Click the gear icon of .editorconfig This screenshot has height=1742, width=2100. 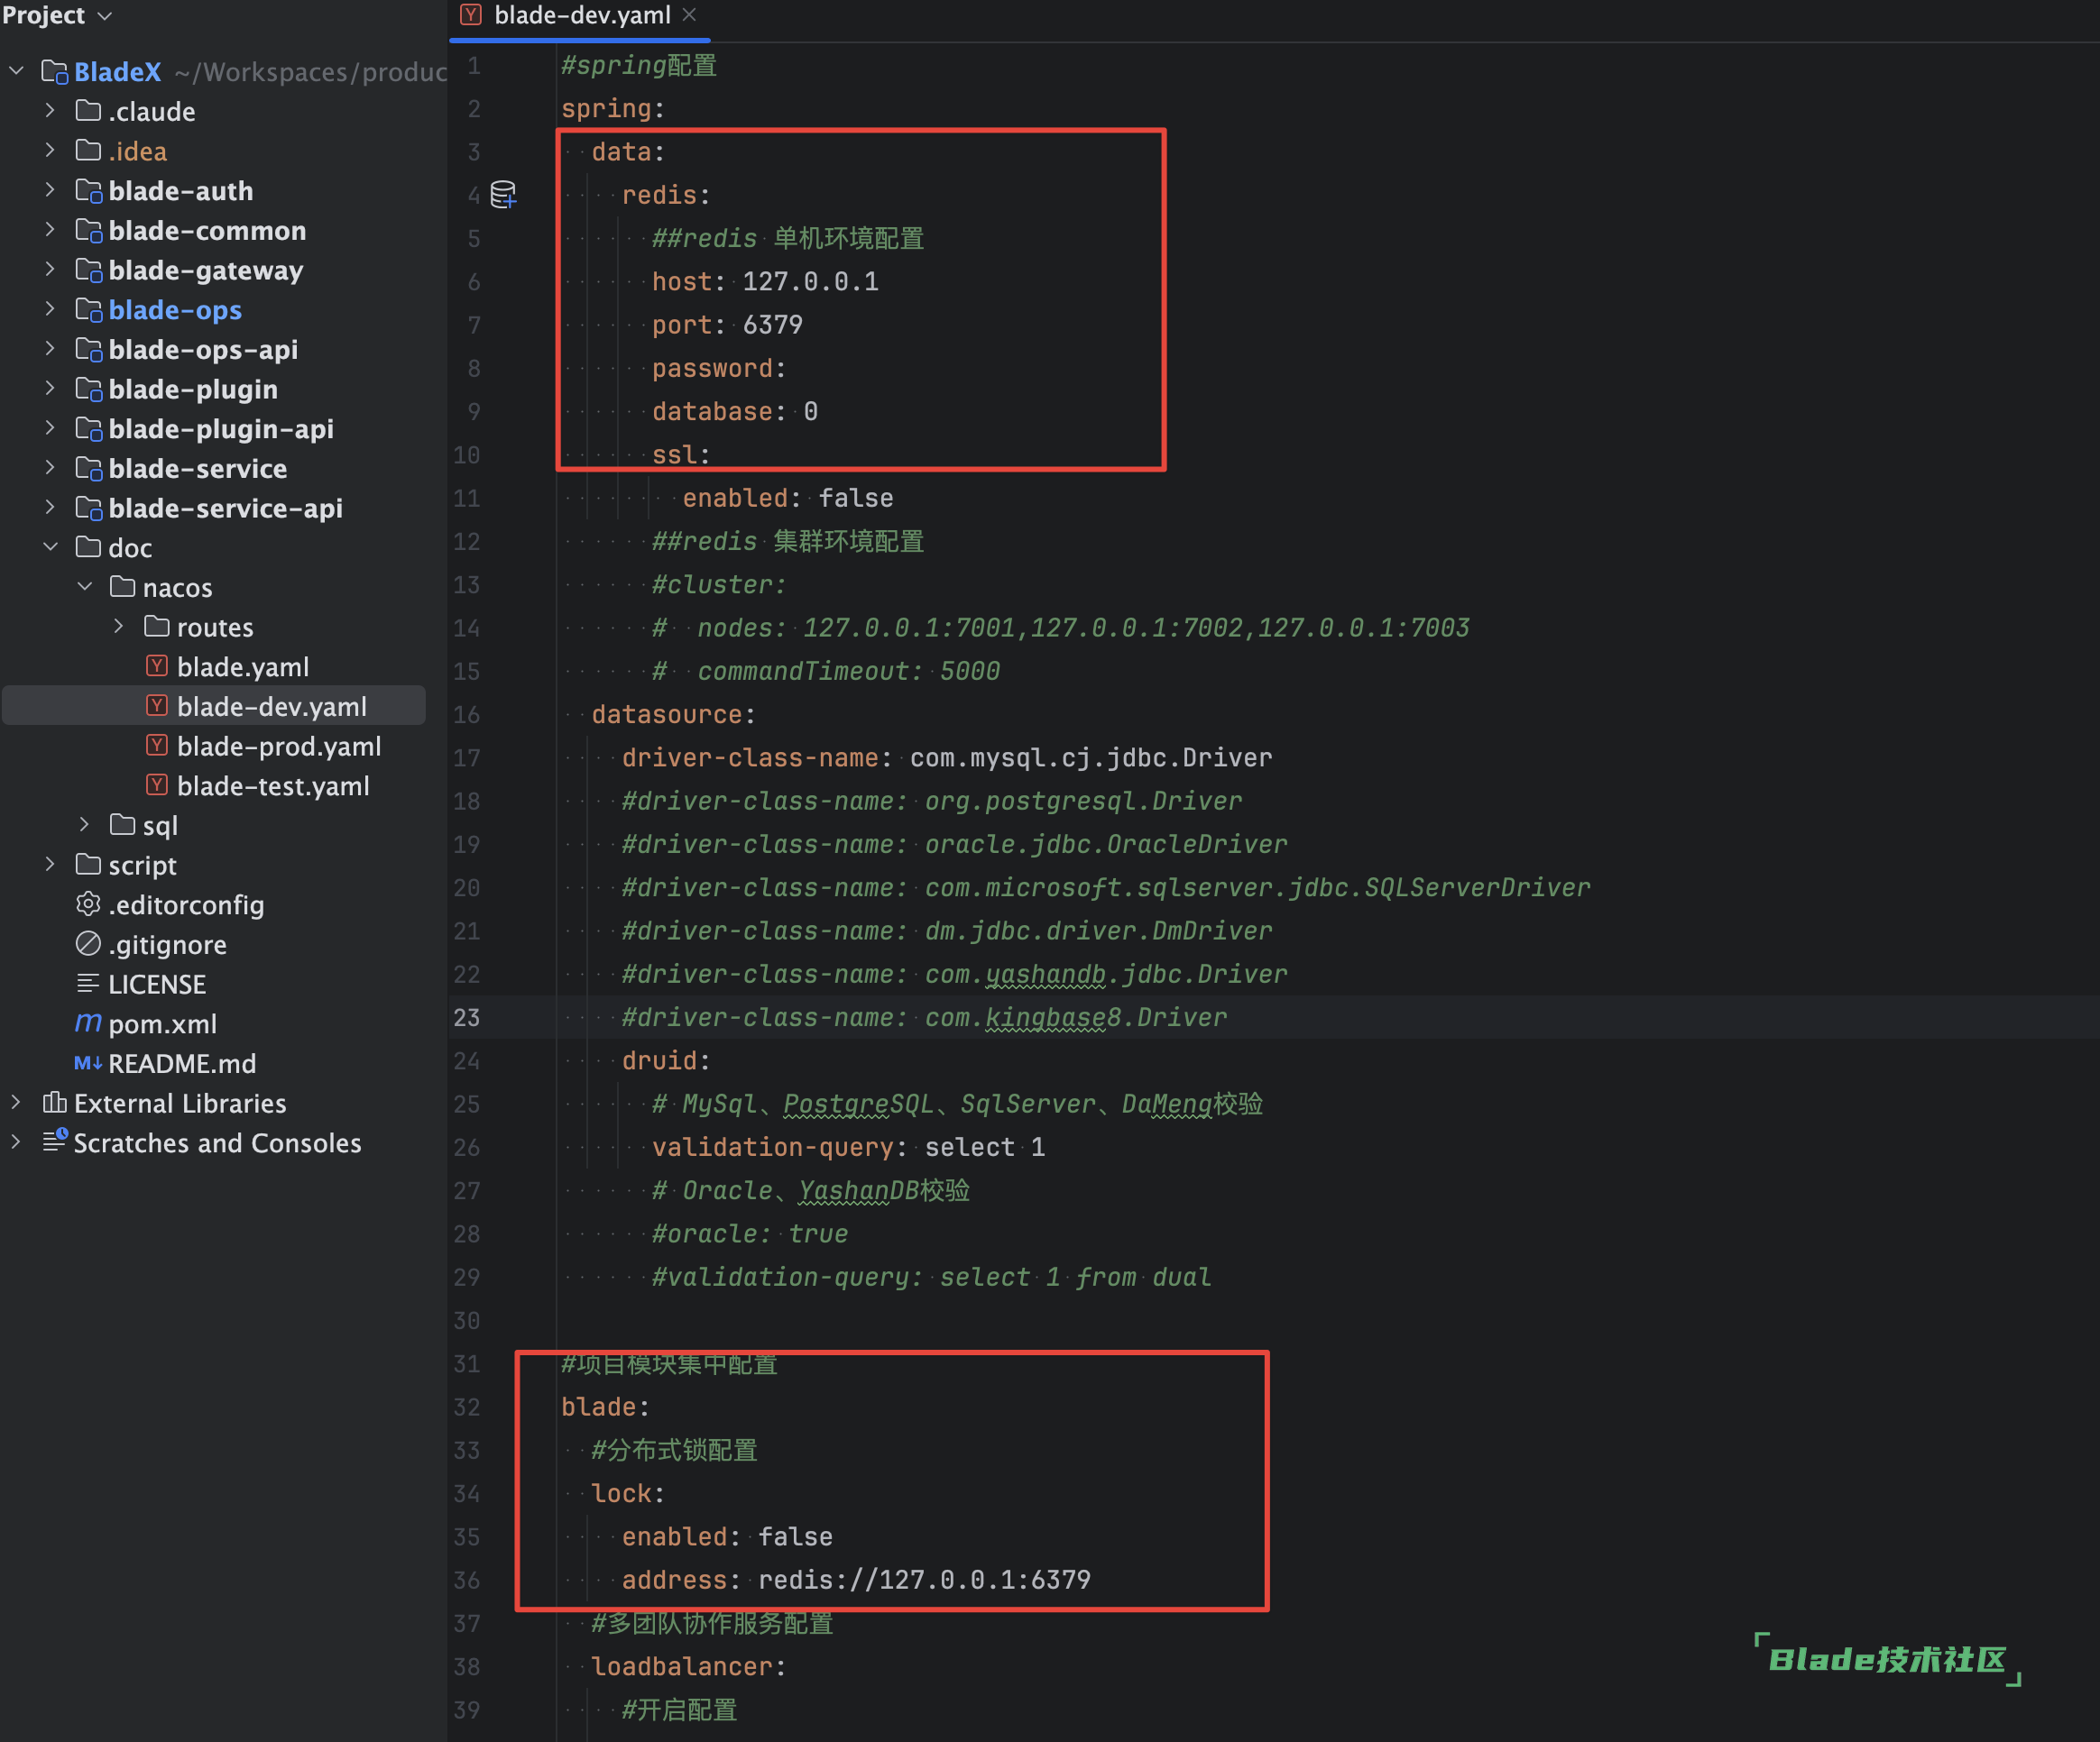click(x=88, y=903)
